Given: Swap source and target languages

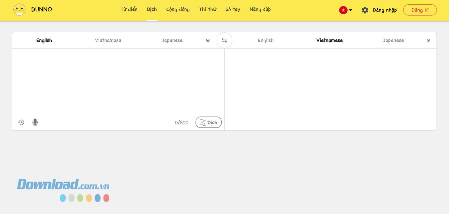Looking at the screenshot, I should click(x=224, y=40).
